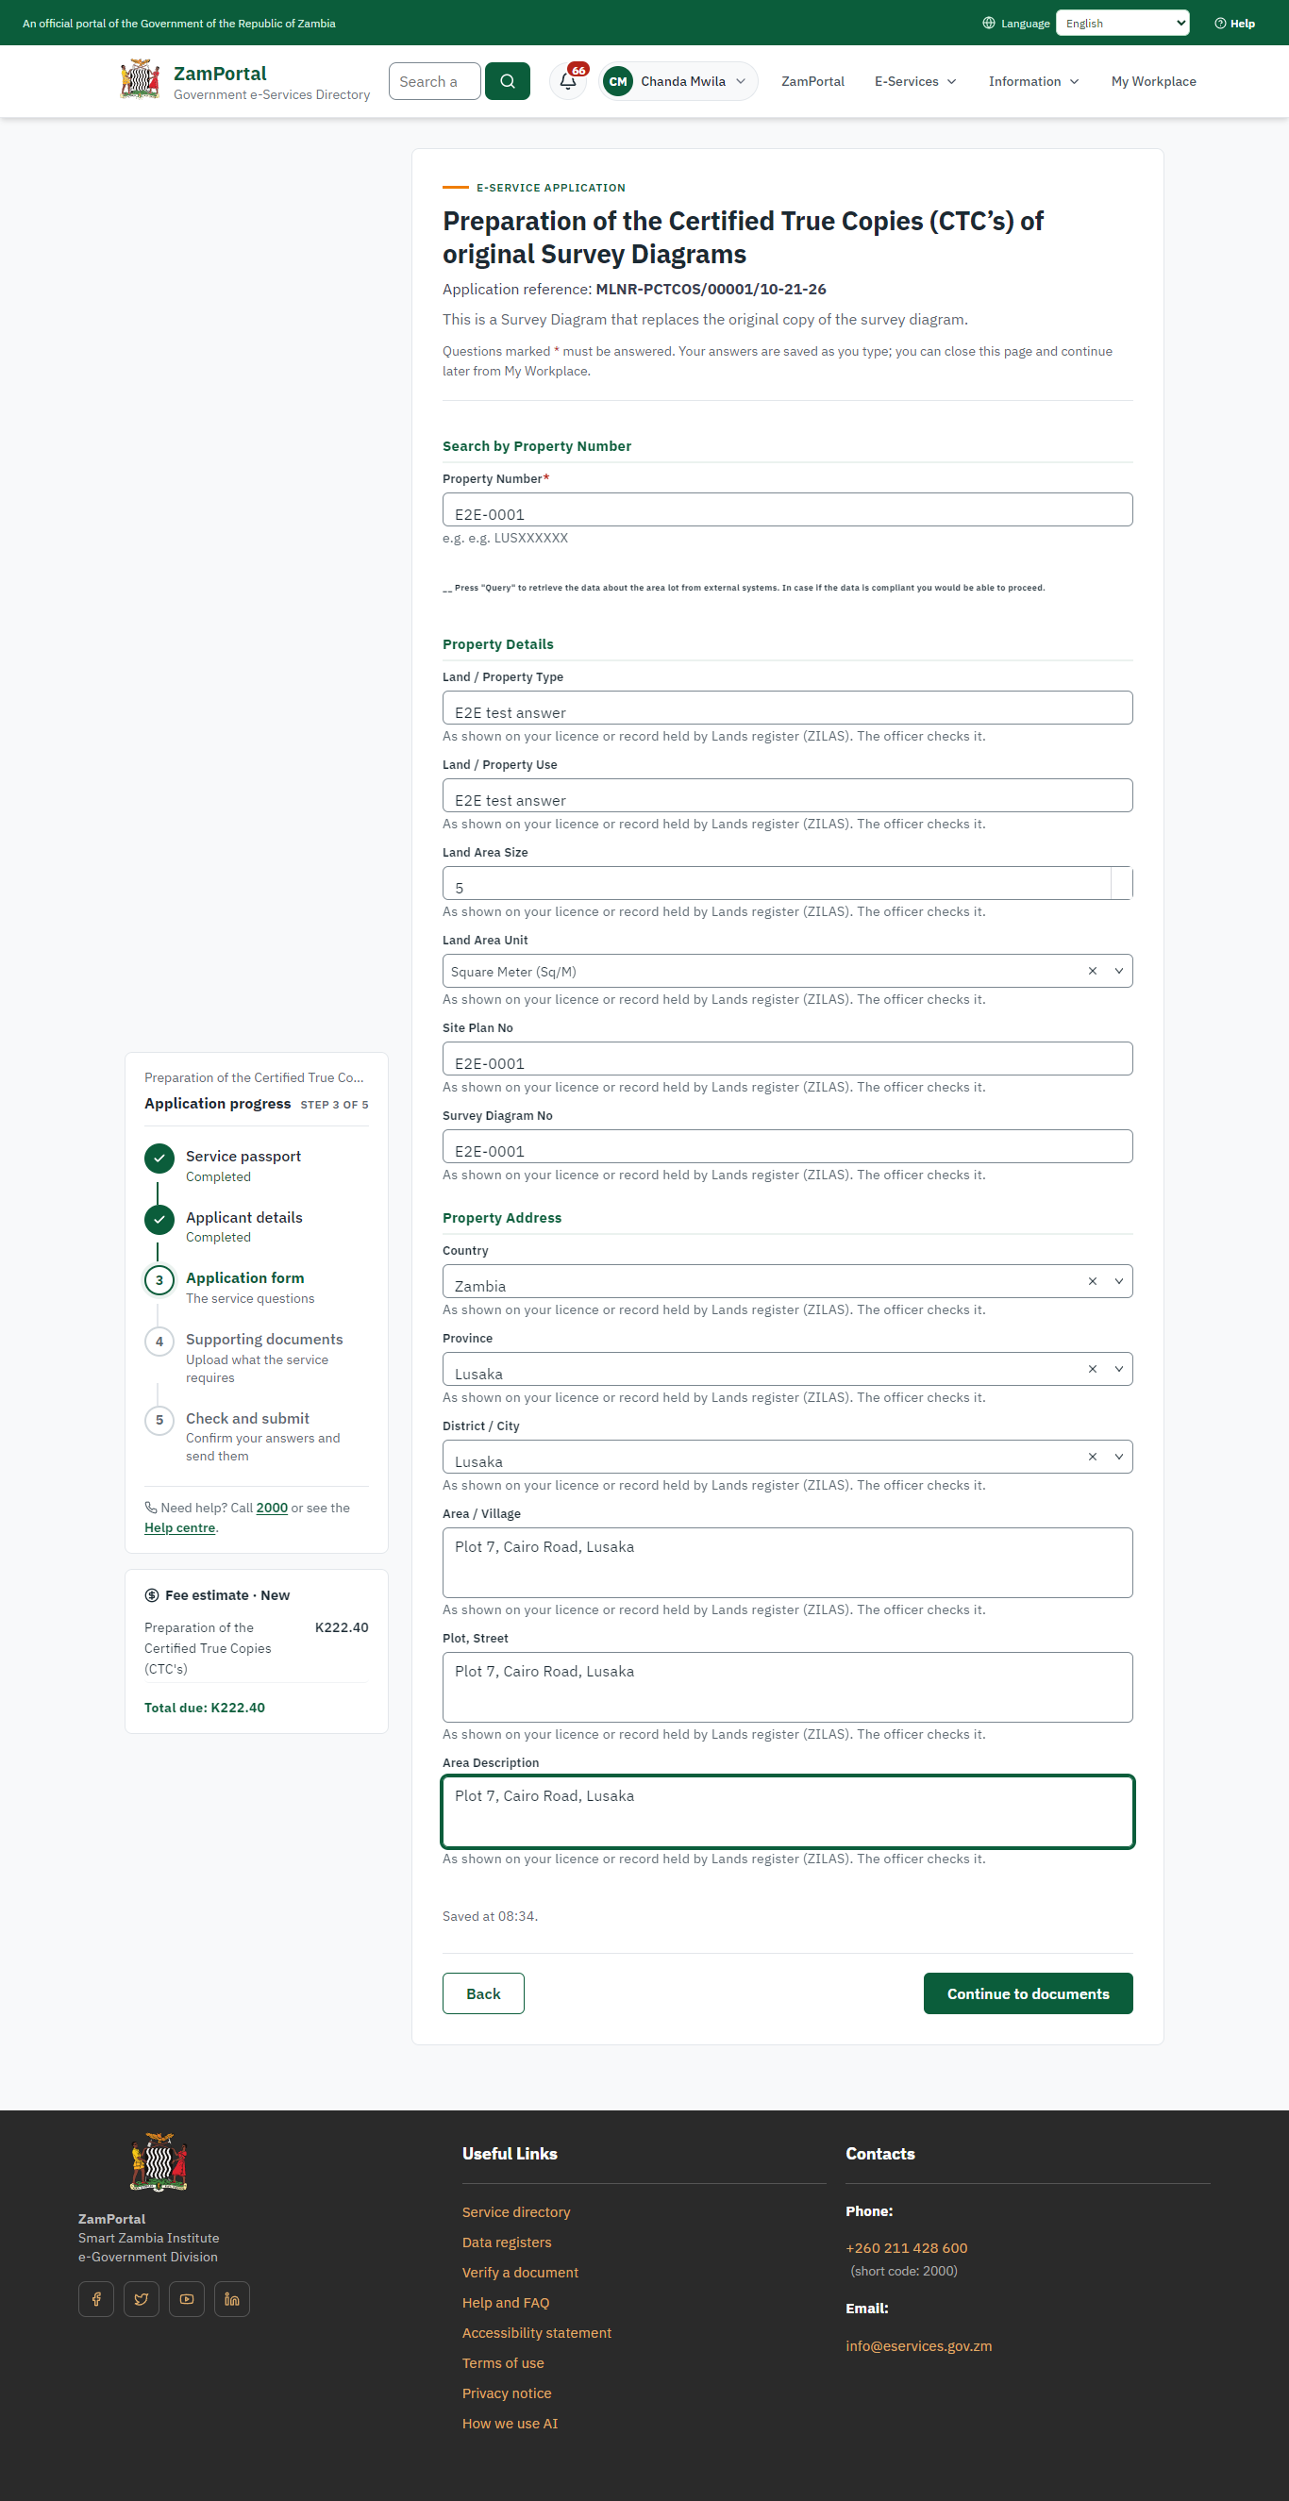Click the Land Area Size field
The width and height of the screenshot is (1289, 2501).
click(788, 883)
